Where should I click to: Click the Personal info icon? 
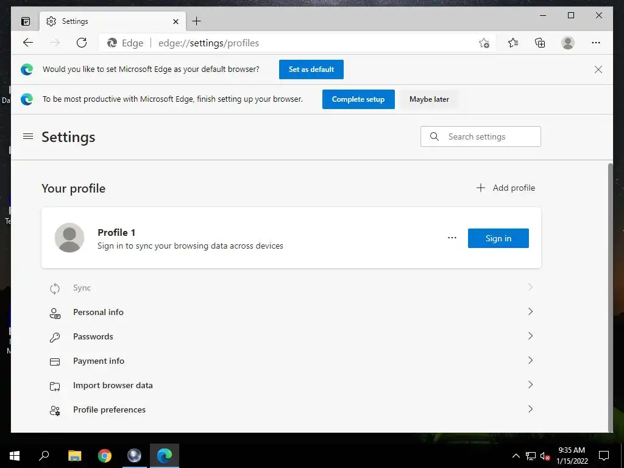click(x=55, y=313)
